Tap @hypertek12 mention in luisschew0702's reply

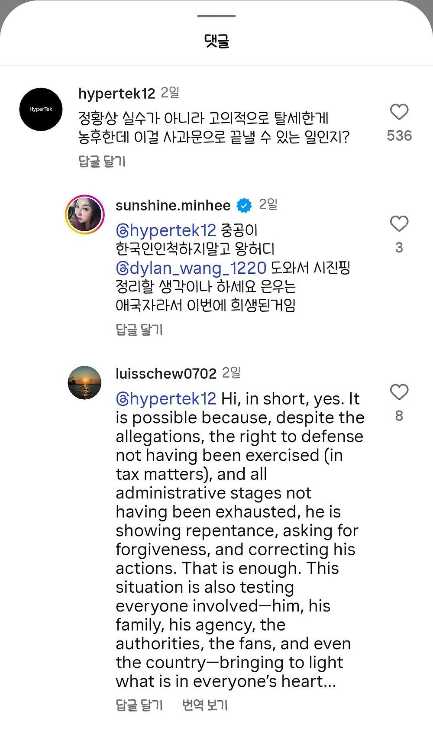click(x=166, y=398)
